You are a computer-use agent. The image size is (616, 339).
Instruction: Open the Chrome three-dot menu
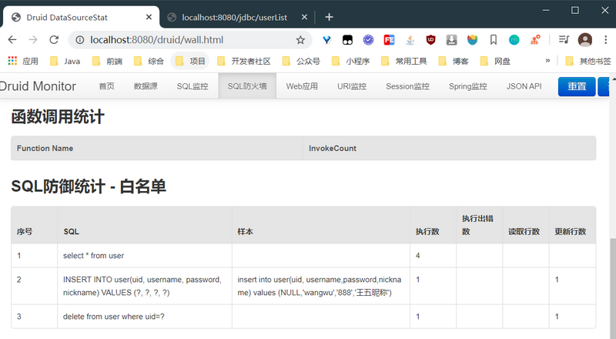coord(605,40)
